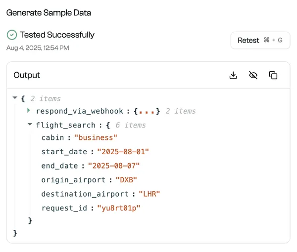This screenshot has height=252, width=297.
Task: Copy the output to clipboard
Action: point(273,75)
